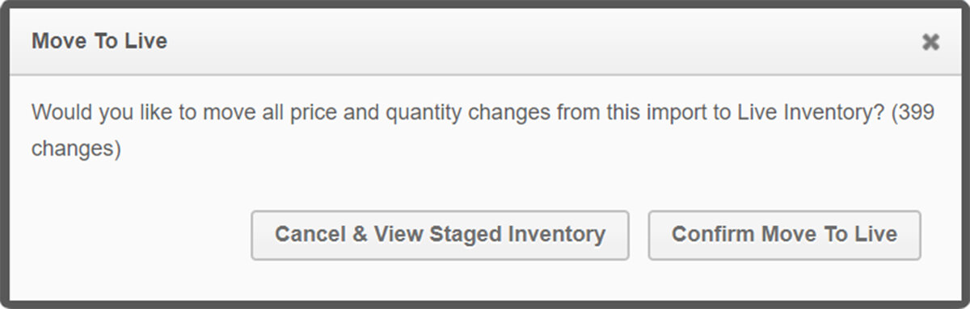Hit the gray X in header
Screen dimensions: 970x309
point(930,42)
